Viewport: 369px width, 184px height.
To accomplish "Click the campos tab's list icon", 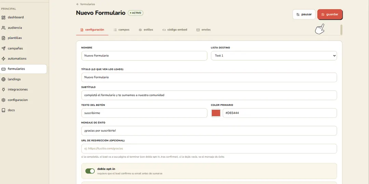I will [x=115, y=30].
